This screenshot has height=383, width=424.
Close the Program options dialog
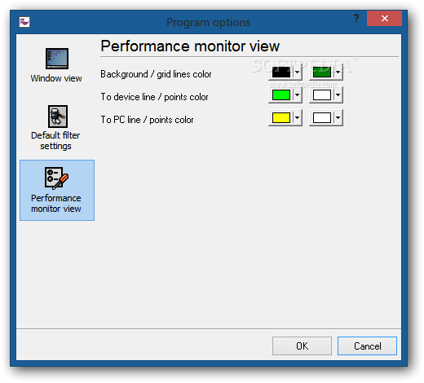[384, 19]
